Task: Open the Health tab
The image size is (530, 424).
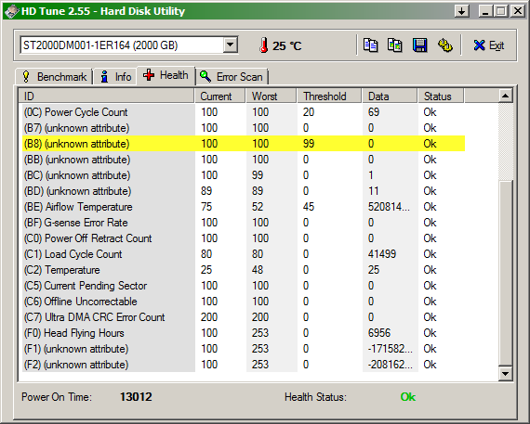Action: 166,75
